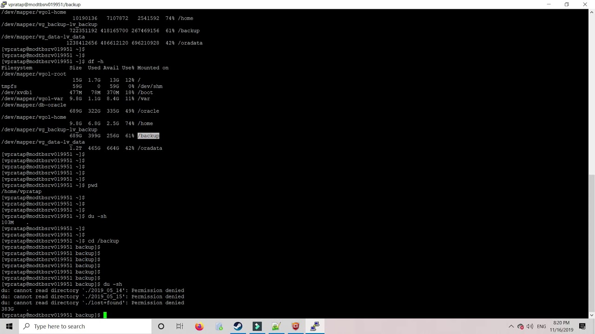This screenshot has width=595, height=334.
Task: Click the '103M' disk usage result
Action: click(7, 222)
